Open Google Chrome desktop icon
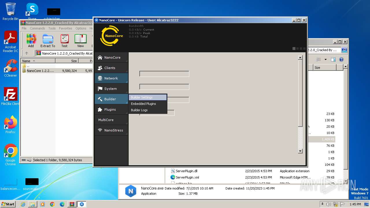 (10, 155)
